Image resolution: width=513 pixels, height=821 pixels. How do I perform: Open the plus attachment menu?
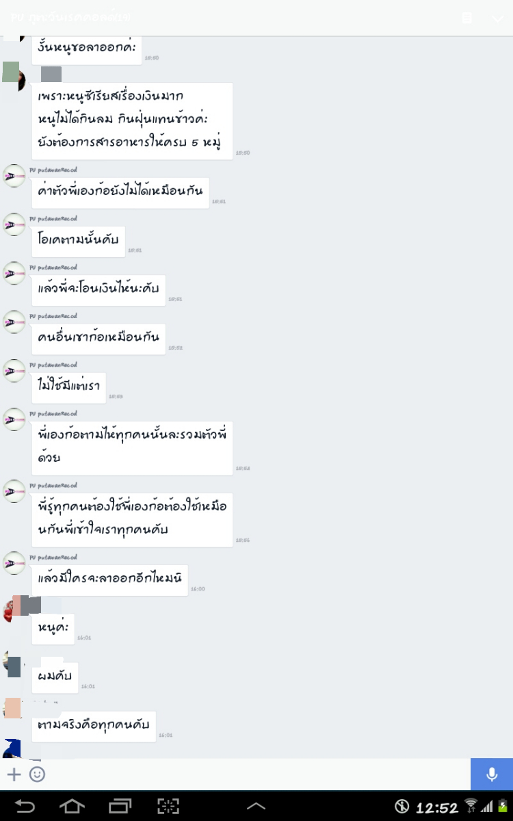(x=14, y=774)
